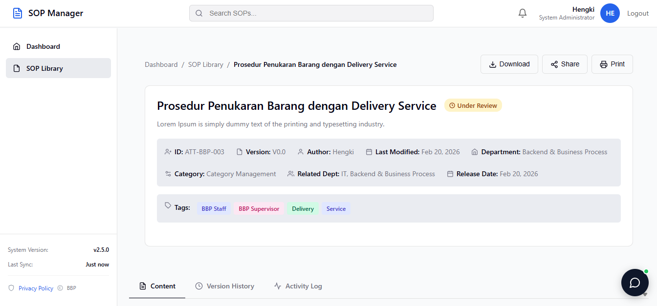Select the BBP Supervisor tag

coord(259,209)
